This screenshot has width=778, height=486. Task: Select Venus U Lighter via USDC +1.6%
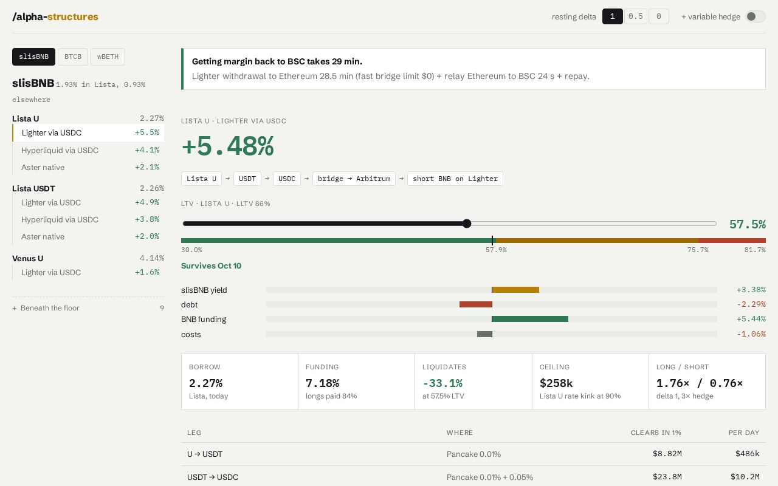[x=88, y=272]
